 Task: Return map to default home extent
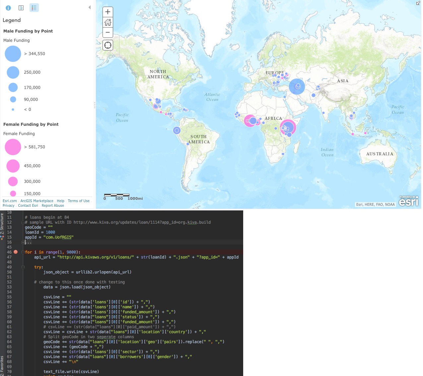tap(108, 22)
